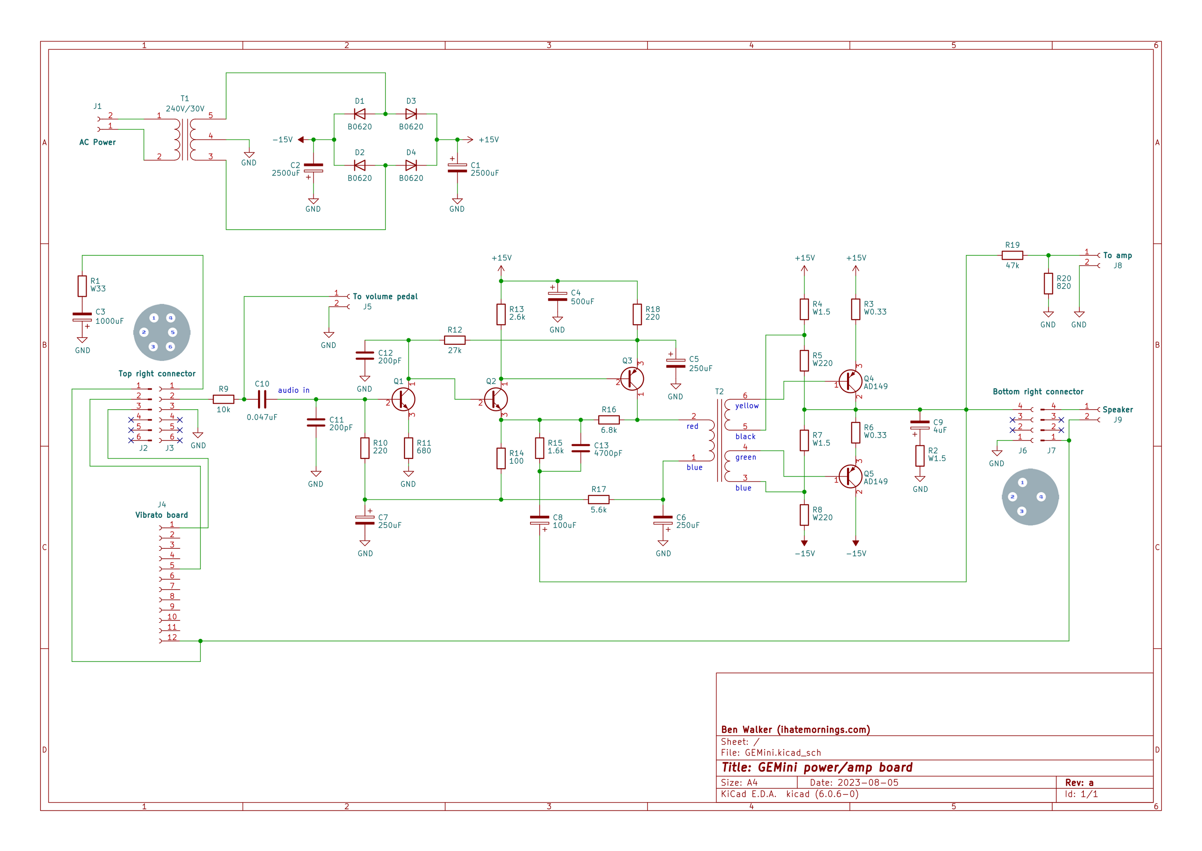The image size is (1202, 851).
Task: Select driver transformer T2 symbol
Action: coord(719,440)
